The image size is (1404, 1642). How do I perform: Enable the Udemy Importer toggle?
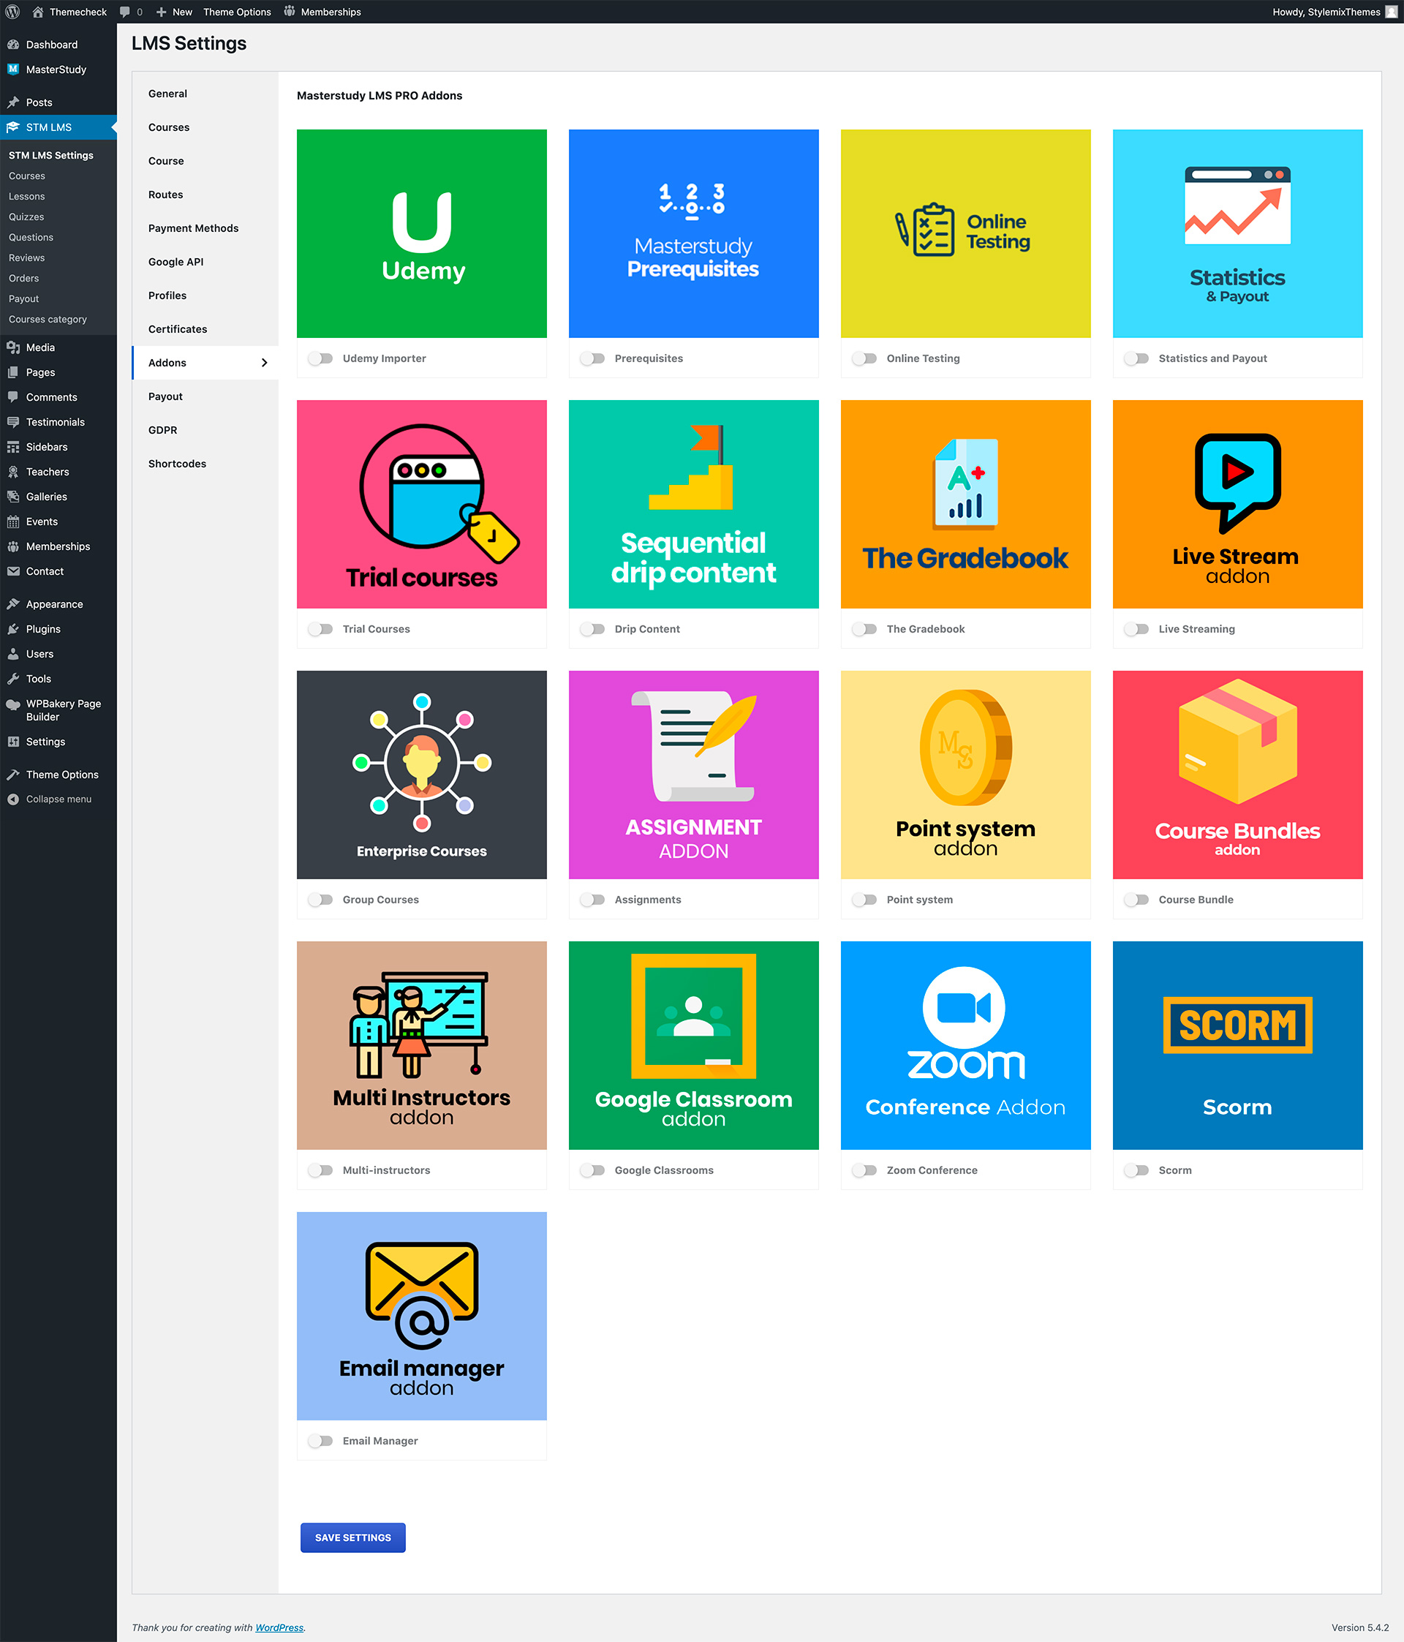point(321,358)
